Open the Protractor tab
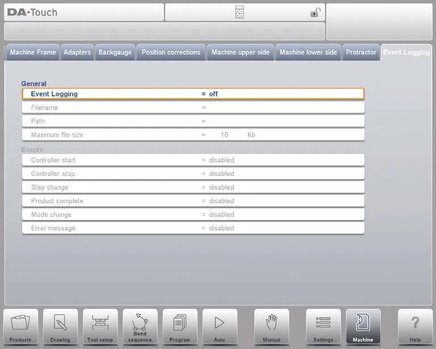436x349 pixels. (361, 52)
